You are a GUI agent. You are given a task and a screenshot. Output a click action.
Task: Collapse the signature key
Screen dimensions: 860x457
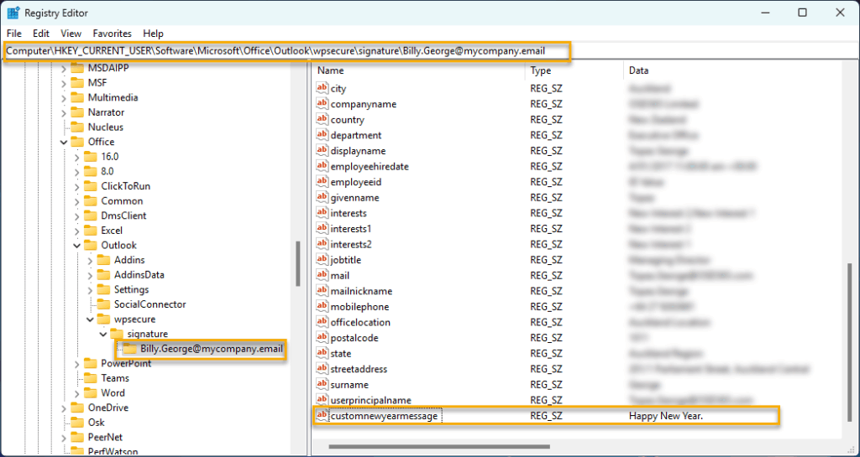(x=103, y=335)
